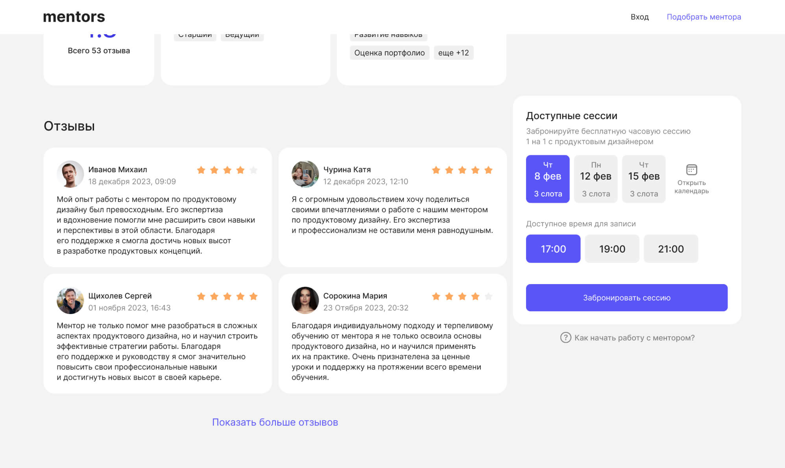Image resolution: width=785 pixels, height=468 pixels.
Task: Choose the 17:00 time slot
Action: pos(553,249)
